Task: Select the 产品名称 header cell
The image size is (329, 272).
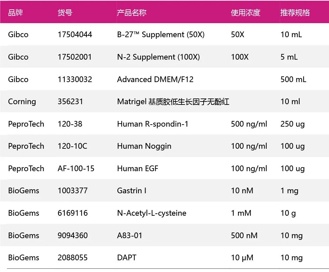Action: [x=131, y=13]
